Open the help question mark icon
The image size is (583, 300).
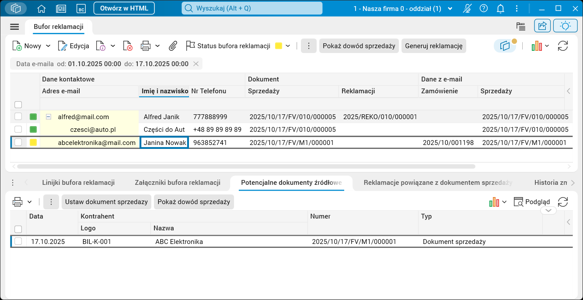tap(483, 8)
